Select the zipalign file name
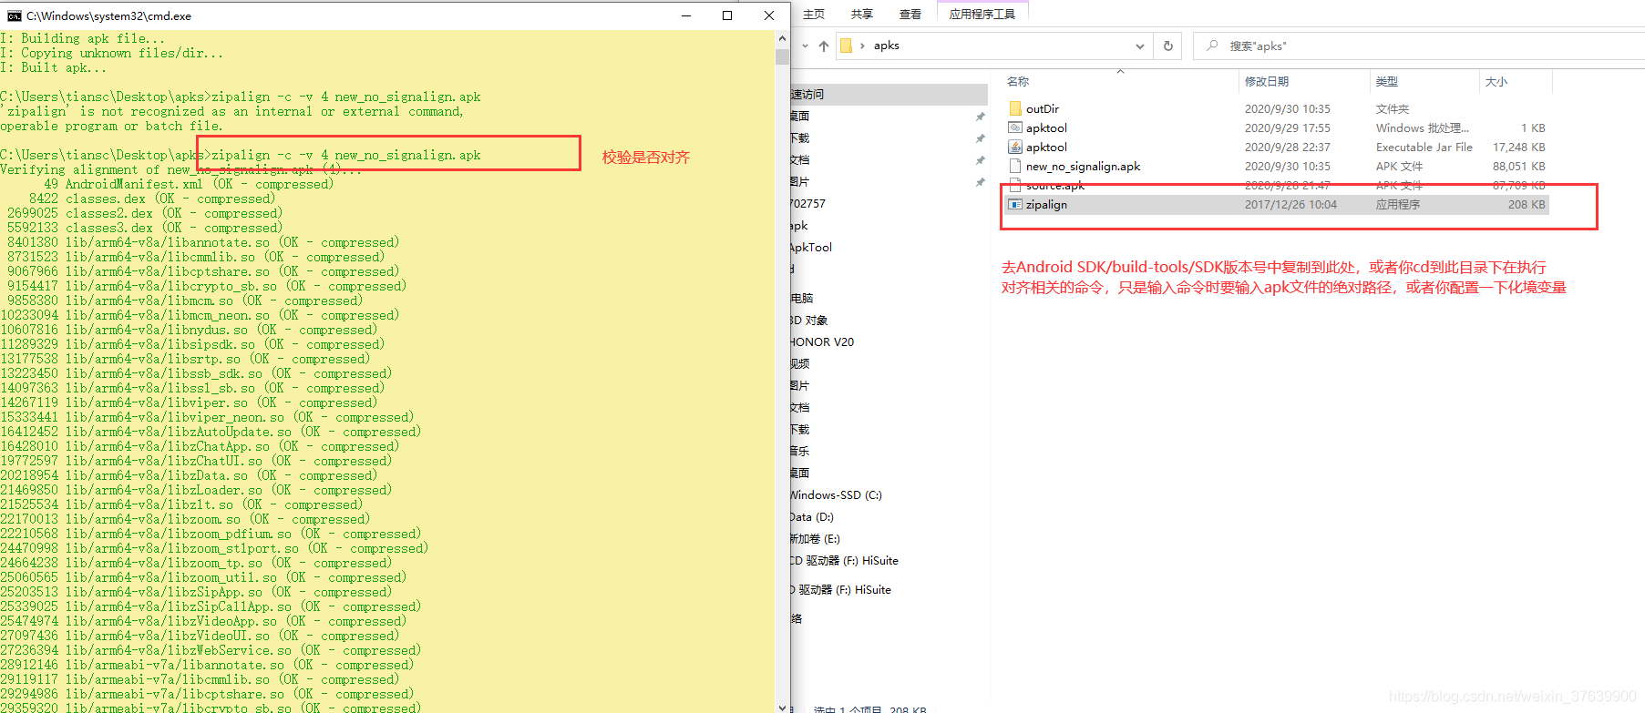Viewport: 1645px width, 713px height. pos(1046,204)
